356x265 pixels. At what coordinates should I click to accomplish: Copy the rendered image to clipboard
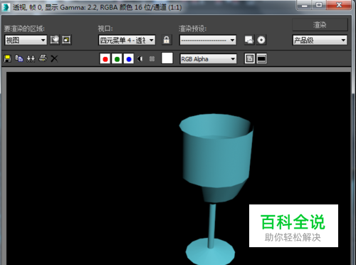(x=19, y=58)
